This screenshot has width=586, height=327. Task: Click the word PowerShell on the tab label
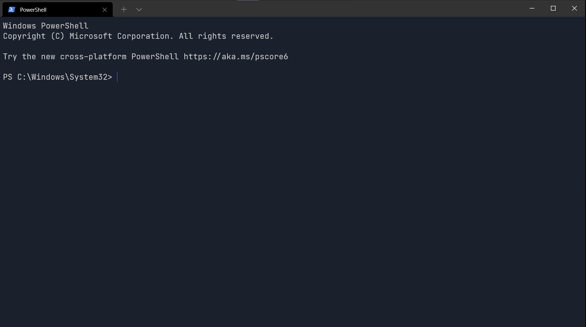[x=33, y=10]
